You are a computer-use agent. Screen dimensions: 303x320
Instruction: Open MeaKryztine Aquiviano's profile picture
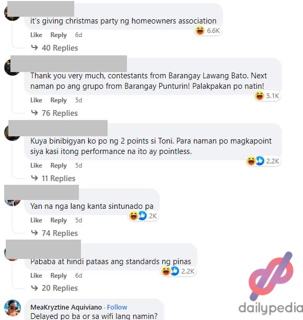coord(13,307)
